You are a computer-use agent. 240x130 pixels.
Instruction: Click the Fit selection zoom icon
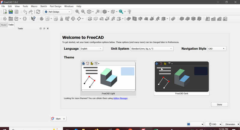(83, 12)
